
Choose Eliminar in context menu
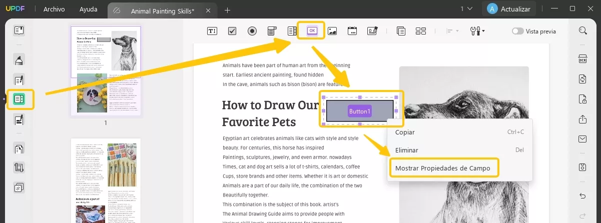[459, 150]
